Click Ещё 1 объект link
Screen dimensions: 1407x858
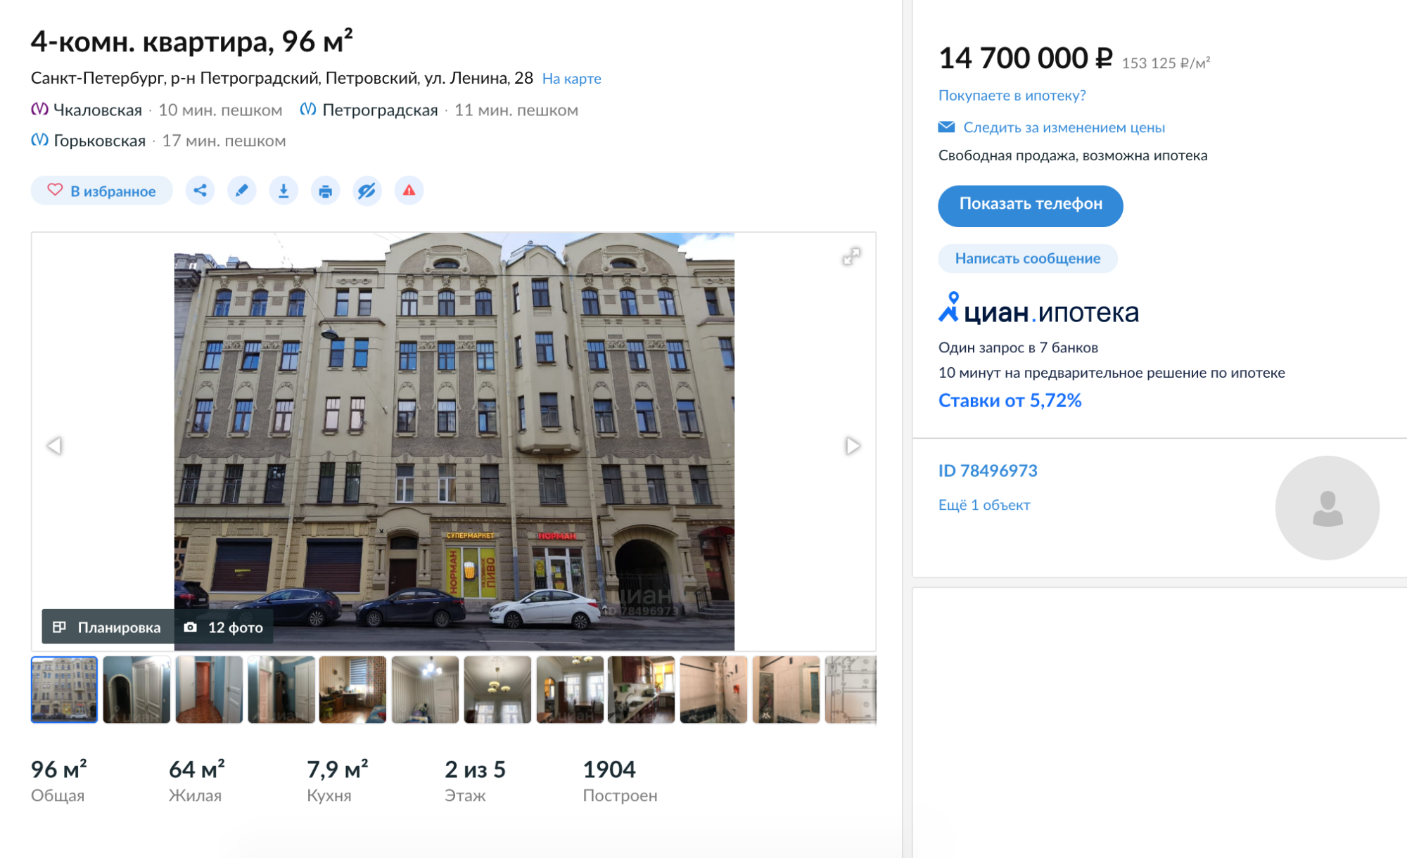(984, 505)
